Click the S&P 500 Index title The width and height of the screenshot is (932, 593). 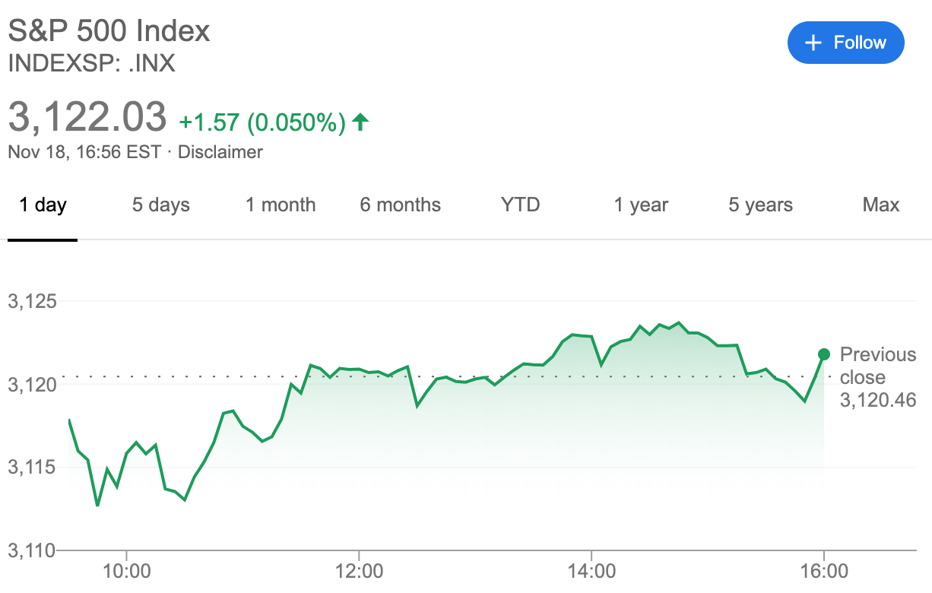109,31
